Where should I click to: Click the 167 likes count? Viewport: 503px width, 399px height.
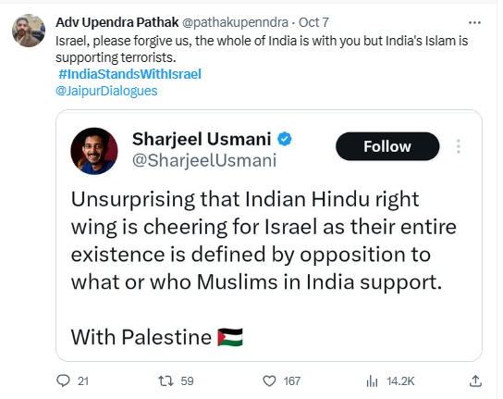pyautogui.click(x=291, y=381)
